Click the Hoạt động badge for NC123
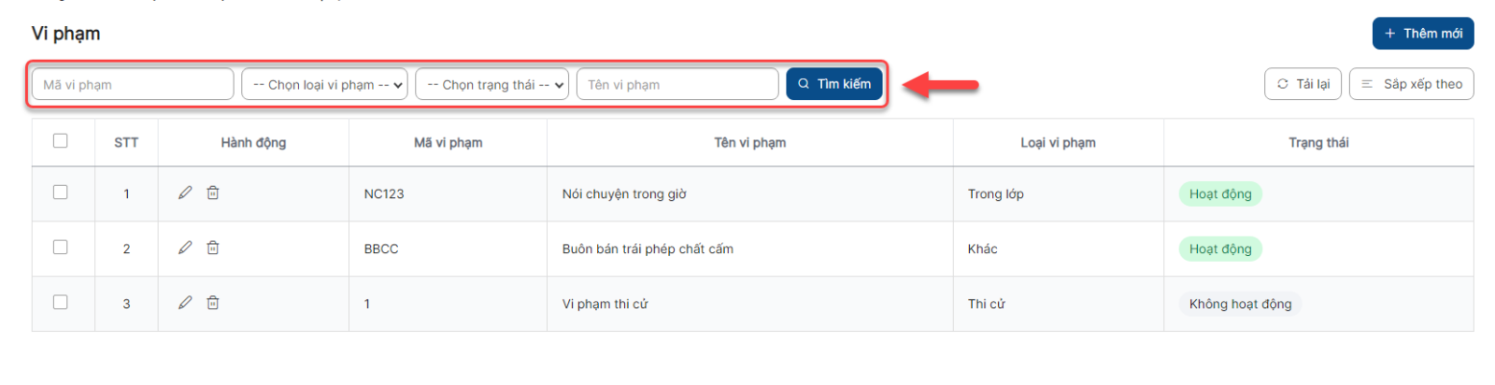The height and width of the screenshot is (385, 1495). click(x=1220, y=194)
